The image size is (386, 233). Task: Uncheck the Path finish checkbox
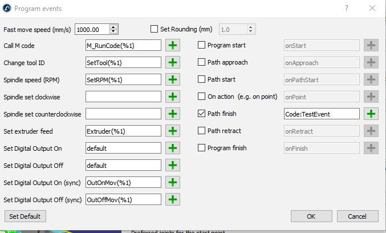tap(201, 114)
